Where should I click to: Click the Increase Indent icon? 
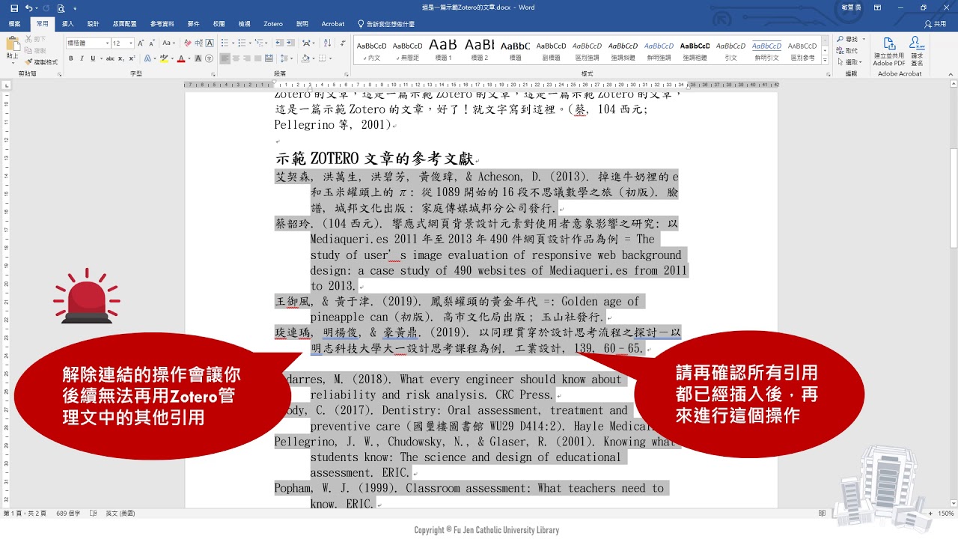tap(290, 43)
